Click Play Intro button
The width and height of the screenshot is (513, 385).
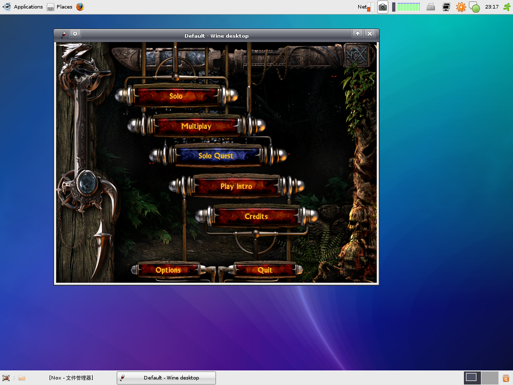[x=236, y=186]
